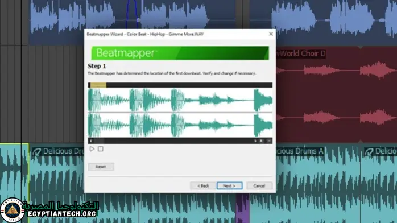The height and width of the screenshot is (223, 397).
Task: Zoom in the Beatmapper waveform with plus icon
Action: pos(262,141)
